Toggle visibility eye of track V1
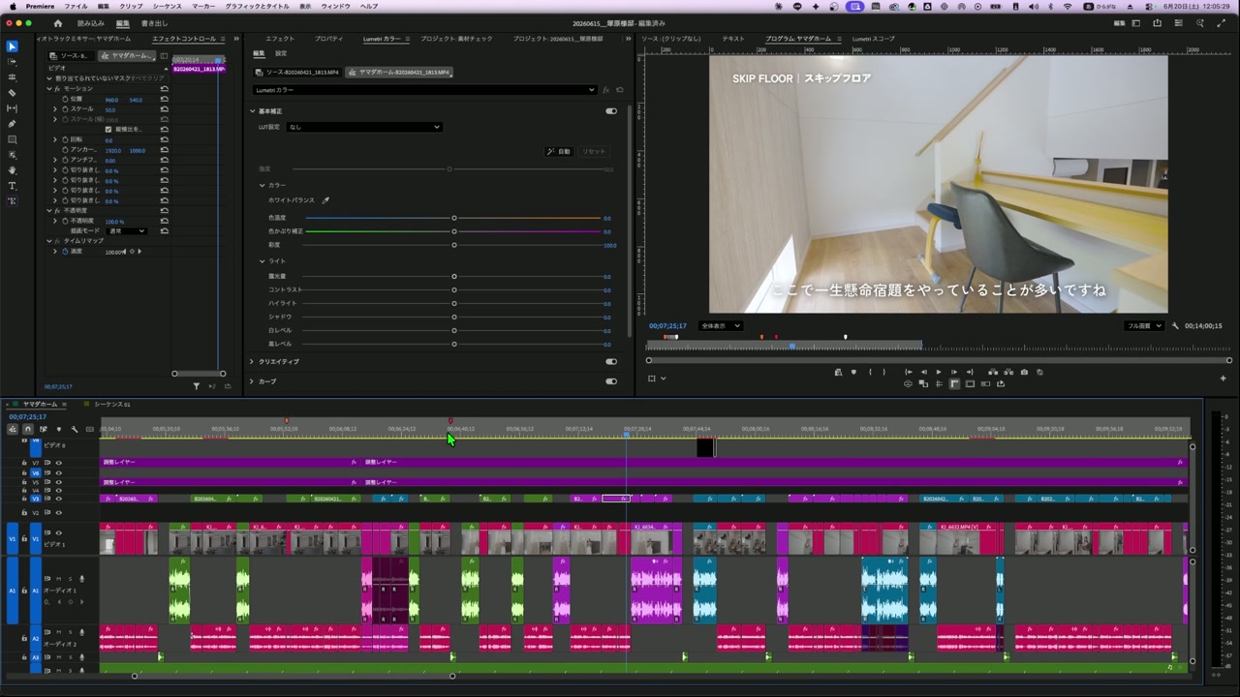The height and width of the screenshot is (697, 1240). click(58, 532)
